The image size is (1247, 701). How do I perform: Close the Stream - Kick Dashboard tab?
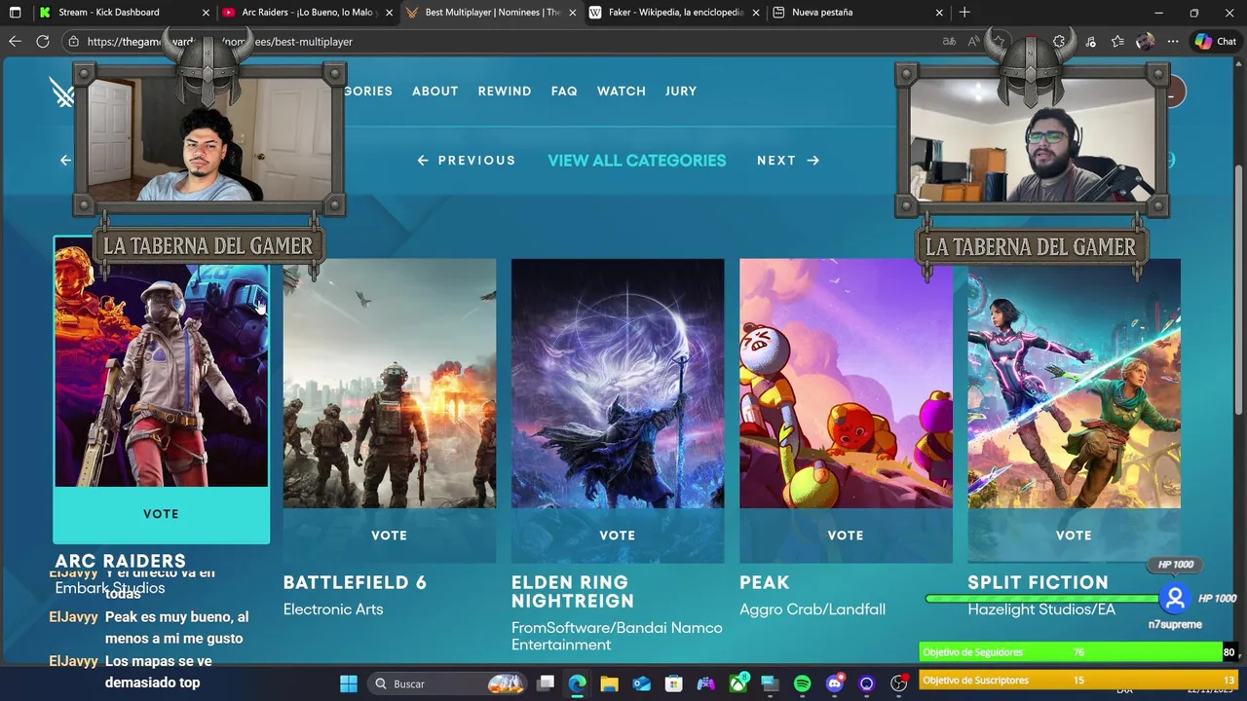206,13
